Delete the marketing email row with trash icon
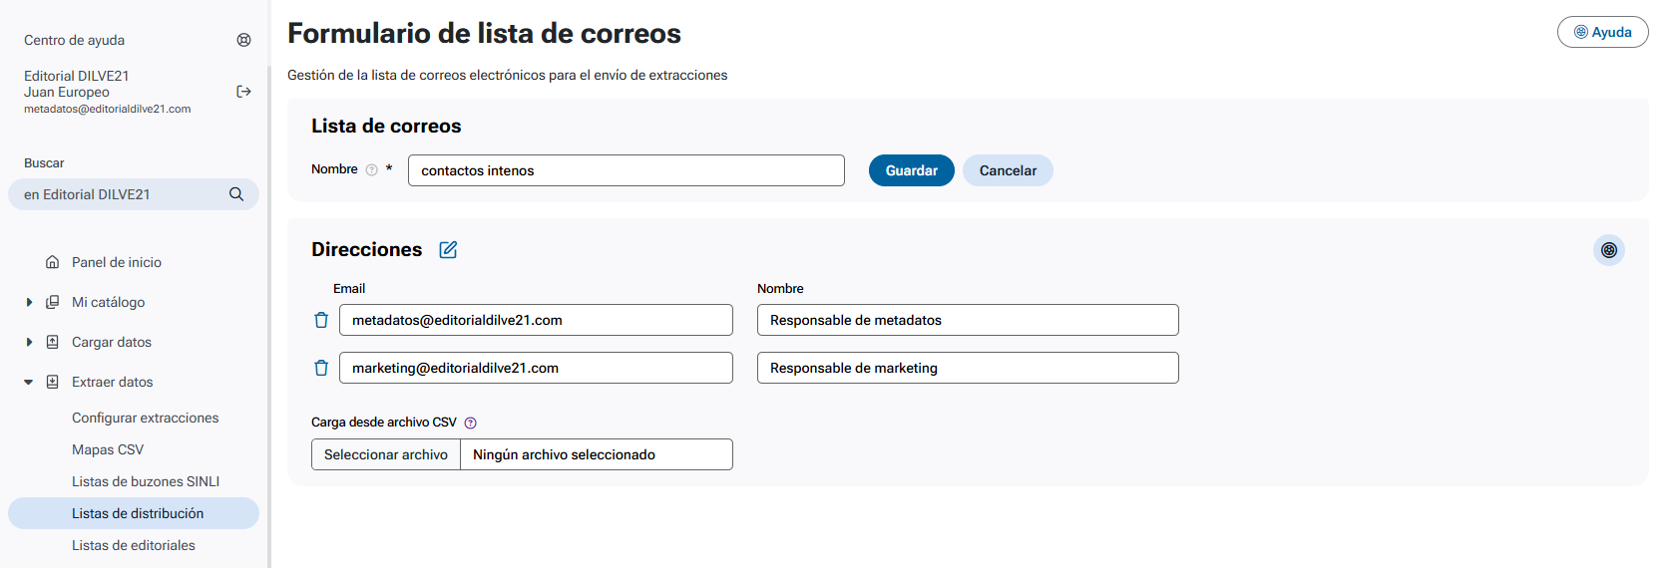 pyautogui.click(x=321, y=368)
